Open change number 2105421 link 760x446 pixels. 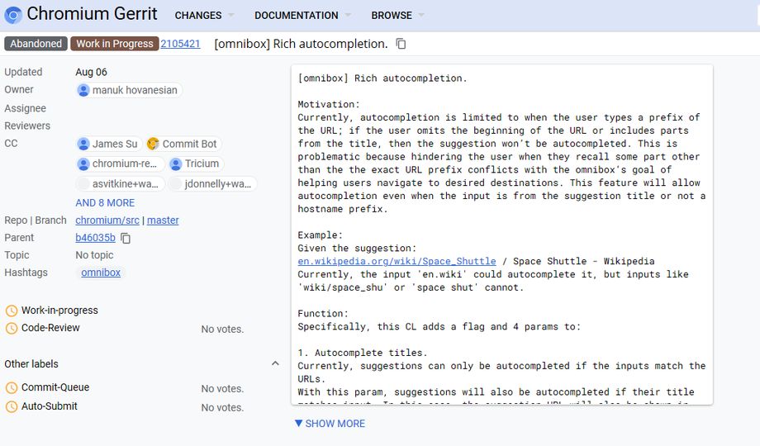[180, 44]
